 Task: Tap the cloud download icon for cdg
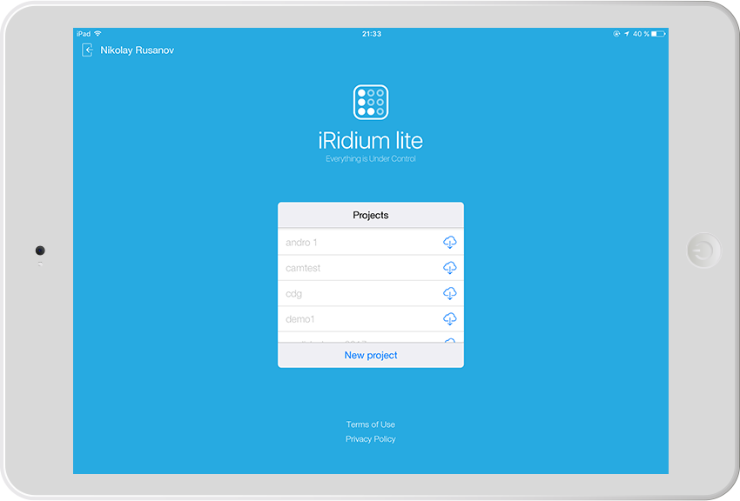(x=449, y=293)
